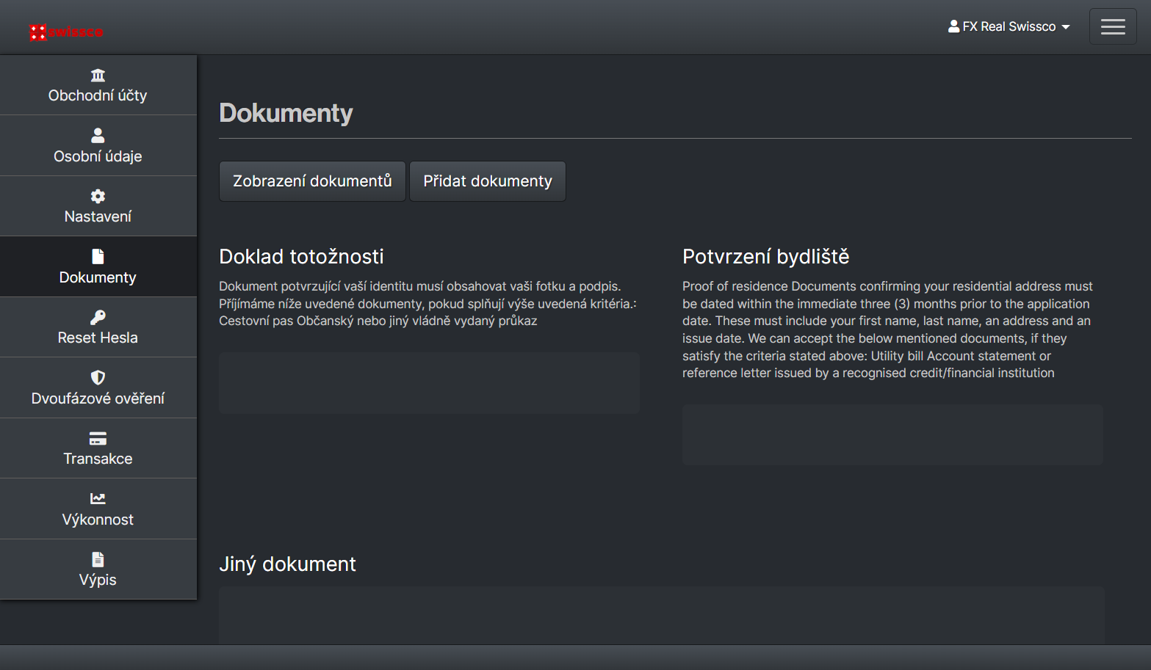Click the chart icon for Výkonnost
Viewport: 1151px width, 670px height.
pos(98,499)
